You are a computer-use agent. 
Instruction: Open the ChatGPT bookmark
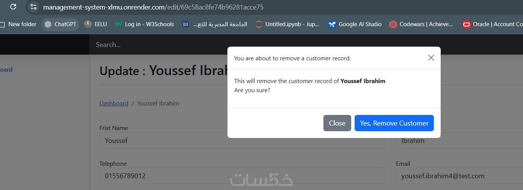coord(61,24)
